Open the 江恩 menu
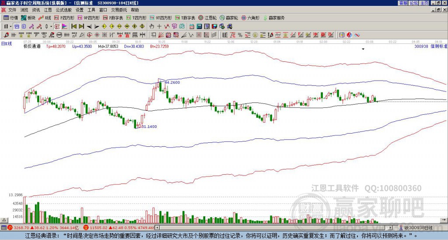The height and width of the screenshot is (240, 448). pyautogui.click(x=48, y=10)
